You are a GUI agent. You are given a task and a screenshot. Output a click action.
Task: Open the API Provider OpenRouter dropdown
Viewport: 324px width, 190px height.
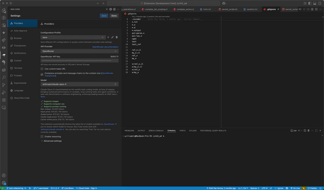tap(79, 51)
